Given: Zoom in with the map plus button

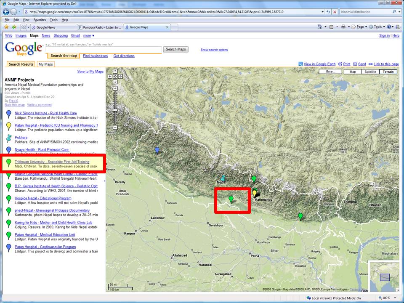Looking at the screenshot, I should 116,88.
